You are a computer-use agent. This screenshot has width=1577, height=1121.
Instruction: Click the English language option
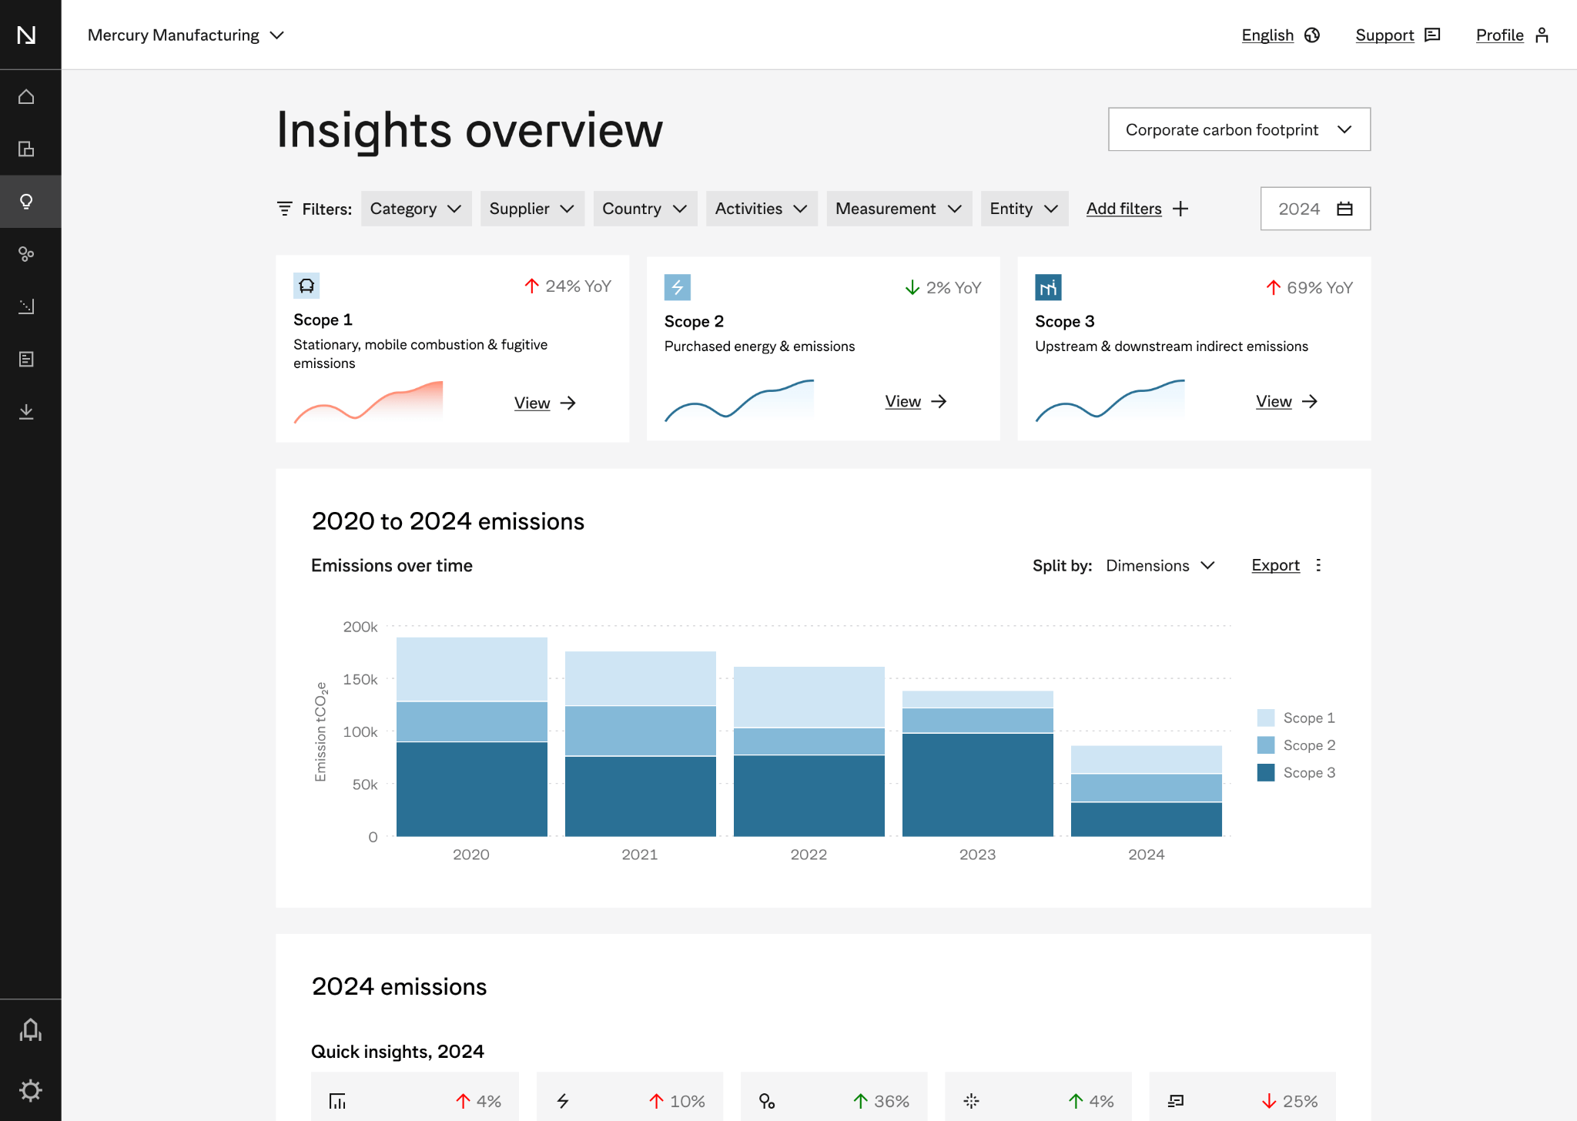pos(1267,35)
